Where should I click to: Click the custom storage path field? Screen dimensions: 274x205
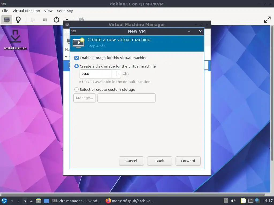[127, 98]
